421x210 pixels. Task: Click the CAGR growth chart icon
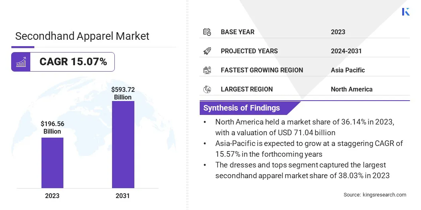coord(21,62)
